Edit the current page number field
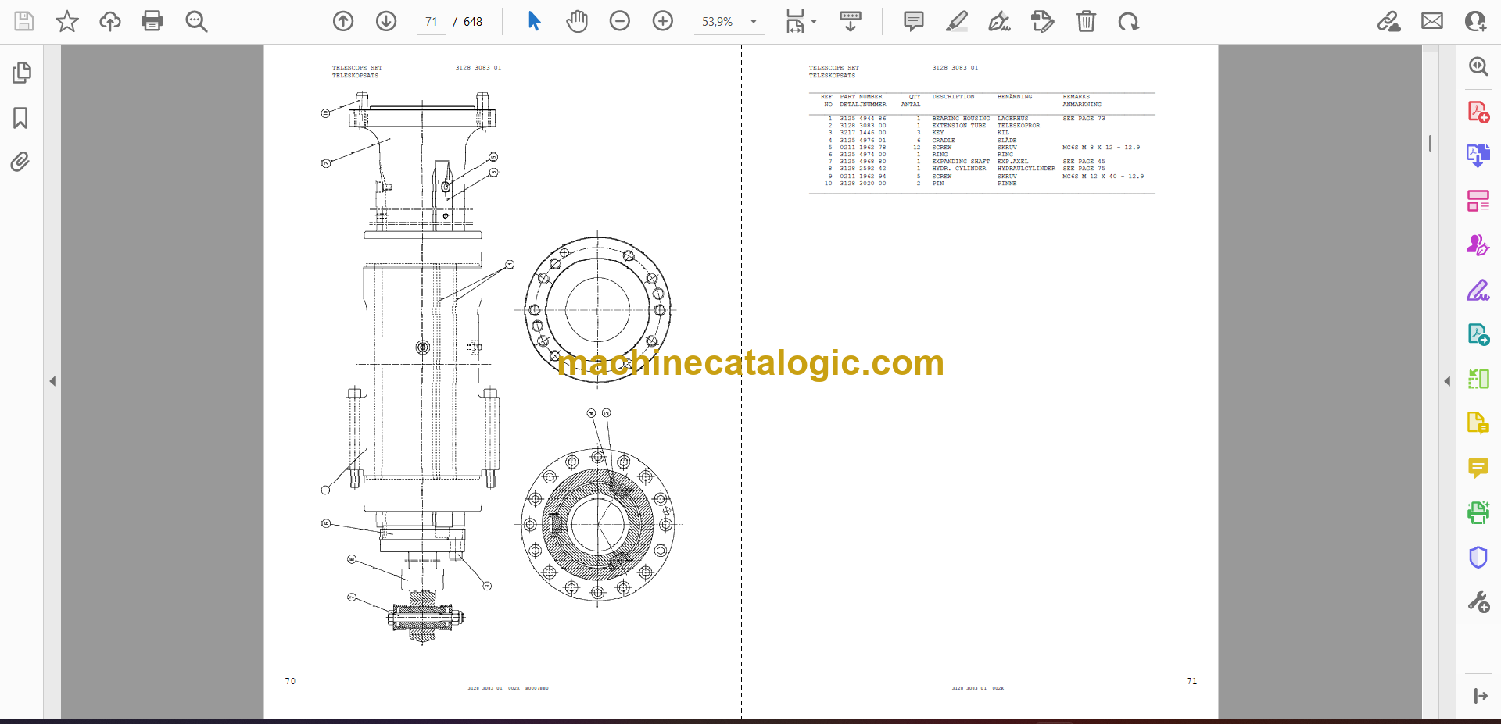This screenshot has width=1501, height=724. tap(432, 22)
